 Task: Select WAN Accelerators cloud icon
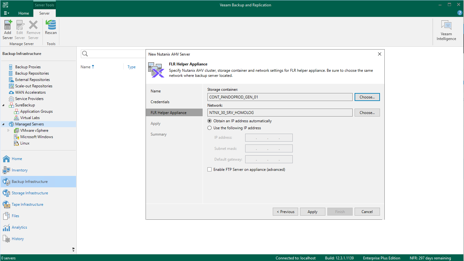click(11, 92)
